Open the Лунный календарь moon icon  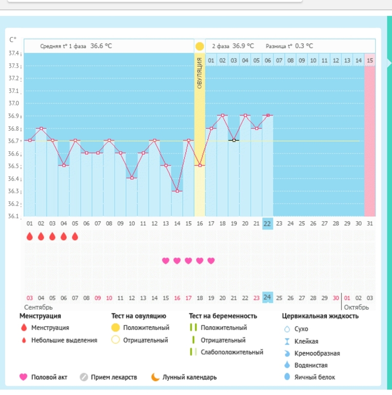[155, 377]
